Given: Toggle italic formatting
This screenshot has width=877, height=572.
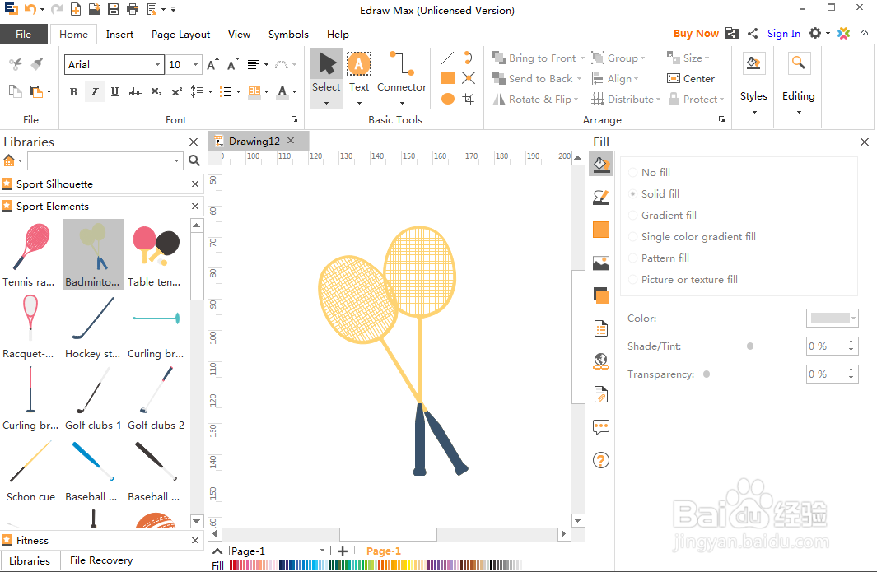Looking at the screenshot, I should click(95, 91).
